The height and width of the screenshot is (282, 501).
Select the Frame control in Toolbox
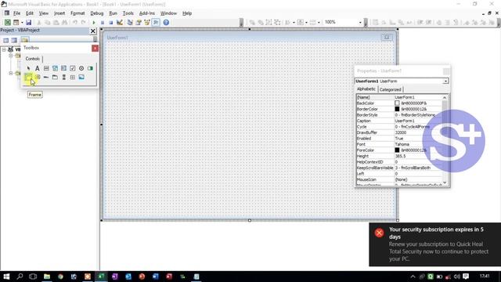tap(28, 77)
